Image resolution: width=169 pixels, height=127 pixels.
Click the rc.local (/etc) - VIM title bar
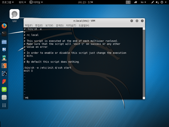tap(84, 21)
